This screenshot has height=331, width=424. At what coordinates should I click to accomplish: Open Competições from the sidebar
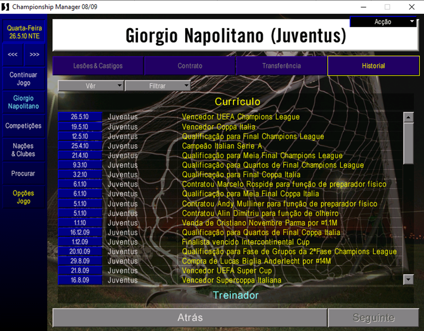[x=23, y=126]
